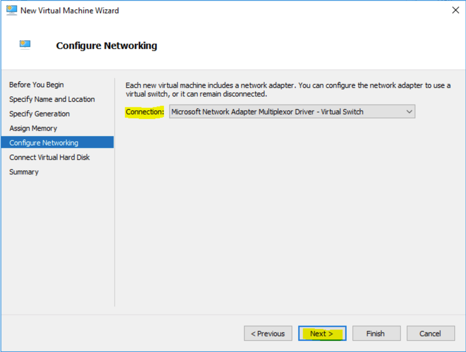
Task: Click the network adapter description text
Action: pyautogui.click(x=288, y=90)
